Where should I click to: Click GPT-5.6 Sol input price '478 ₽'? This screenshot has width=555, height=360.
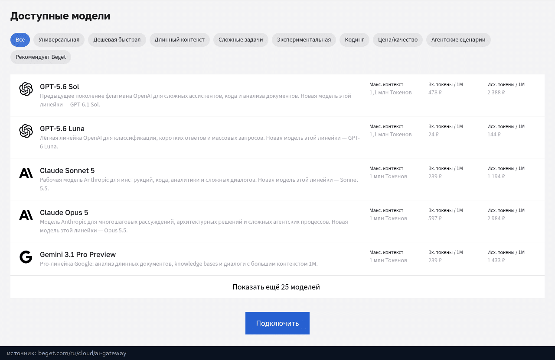[435, 93]
